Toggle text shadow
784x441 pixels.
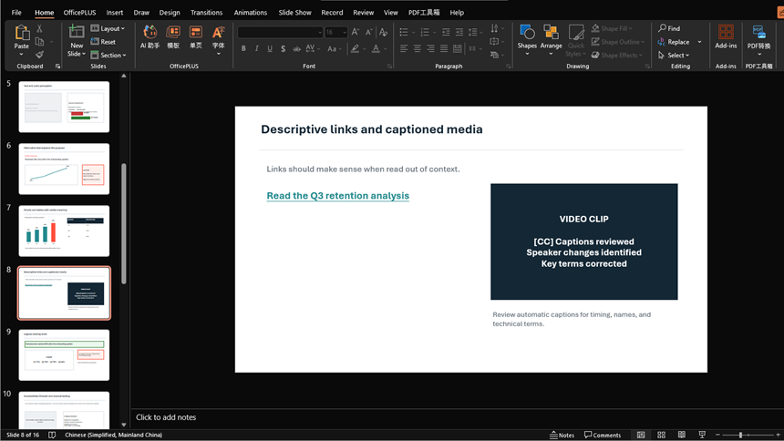tap(283, 48)
